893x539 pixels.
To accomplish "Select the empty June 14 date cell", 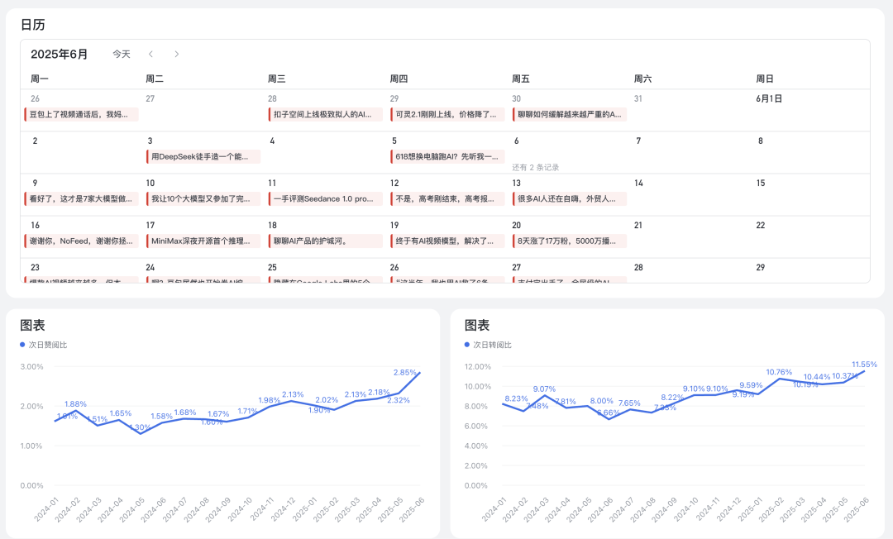I will [691, 195].
